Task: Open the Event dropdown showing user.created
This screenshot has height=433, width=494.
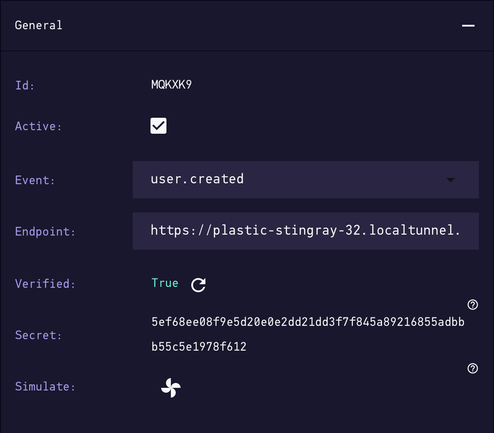Action: click(x=305, y=180)
